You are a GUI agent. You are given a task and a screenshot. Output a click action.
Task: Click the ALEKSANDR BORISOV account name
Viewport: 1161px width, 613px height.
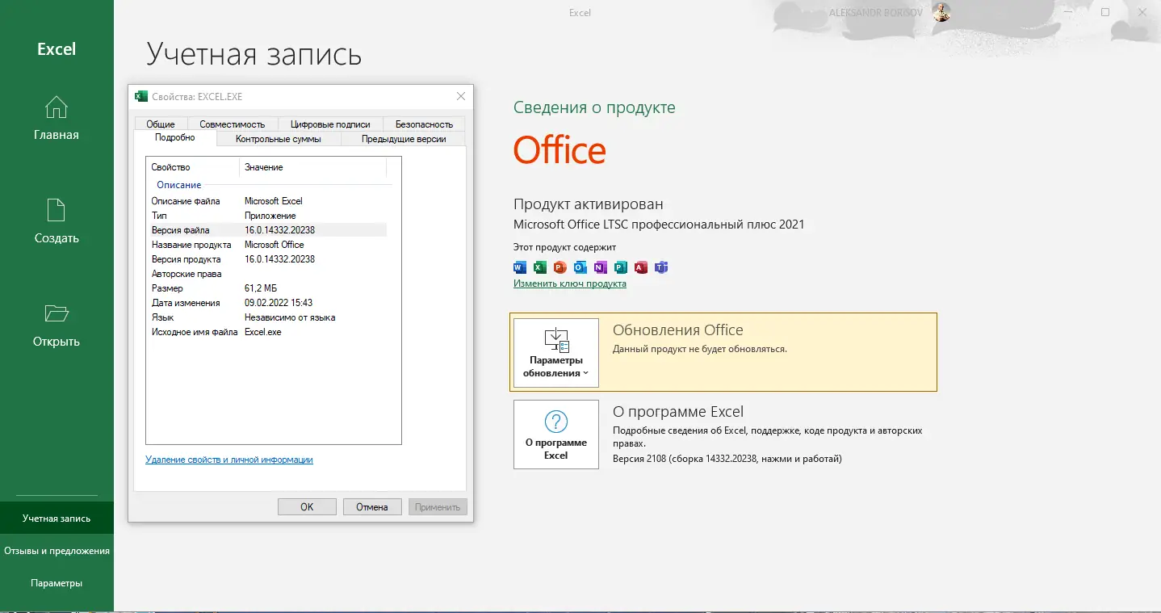[x=875, y=13]
